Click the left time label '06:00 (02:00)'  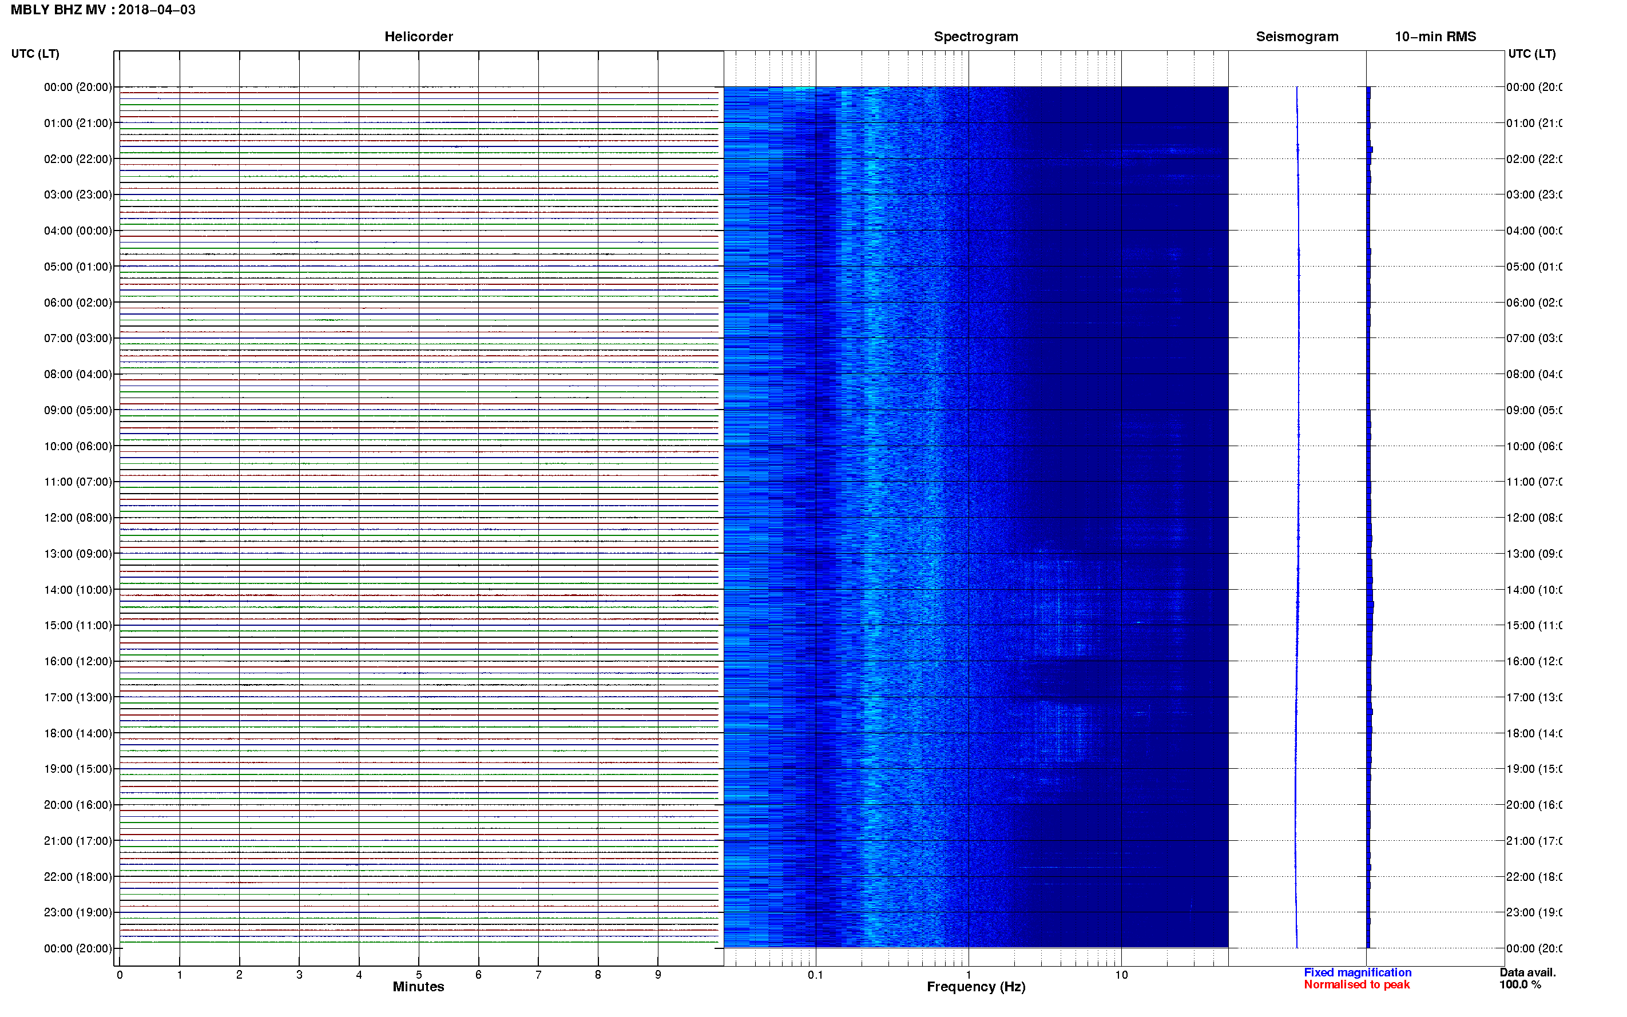[78, 303]
